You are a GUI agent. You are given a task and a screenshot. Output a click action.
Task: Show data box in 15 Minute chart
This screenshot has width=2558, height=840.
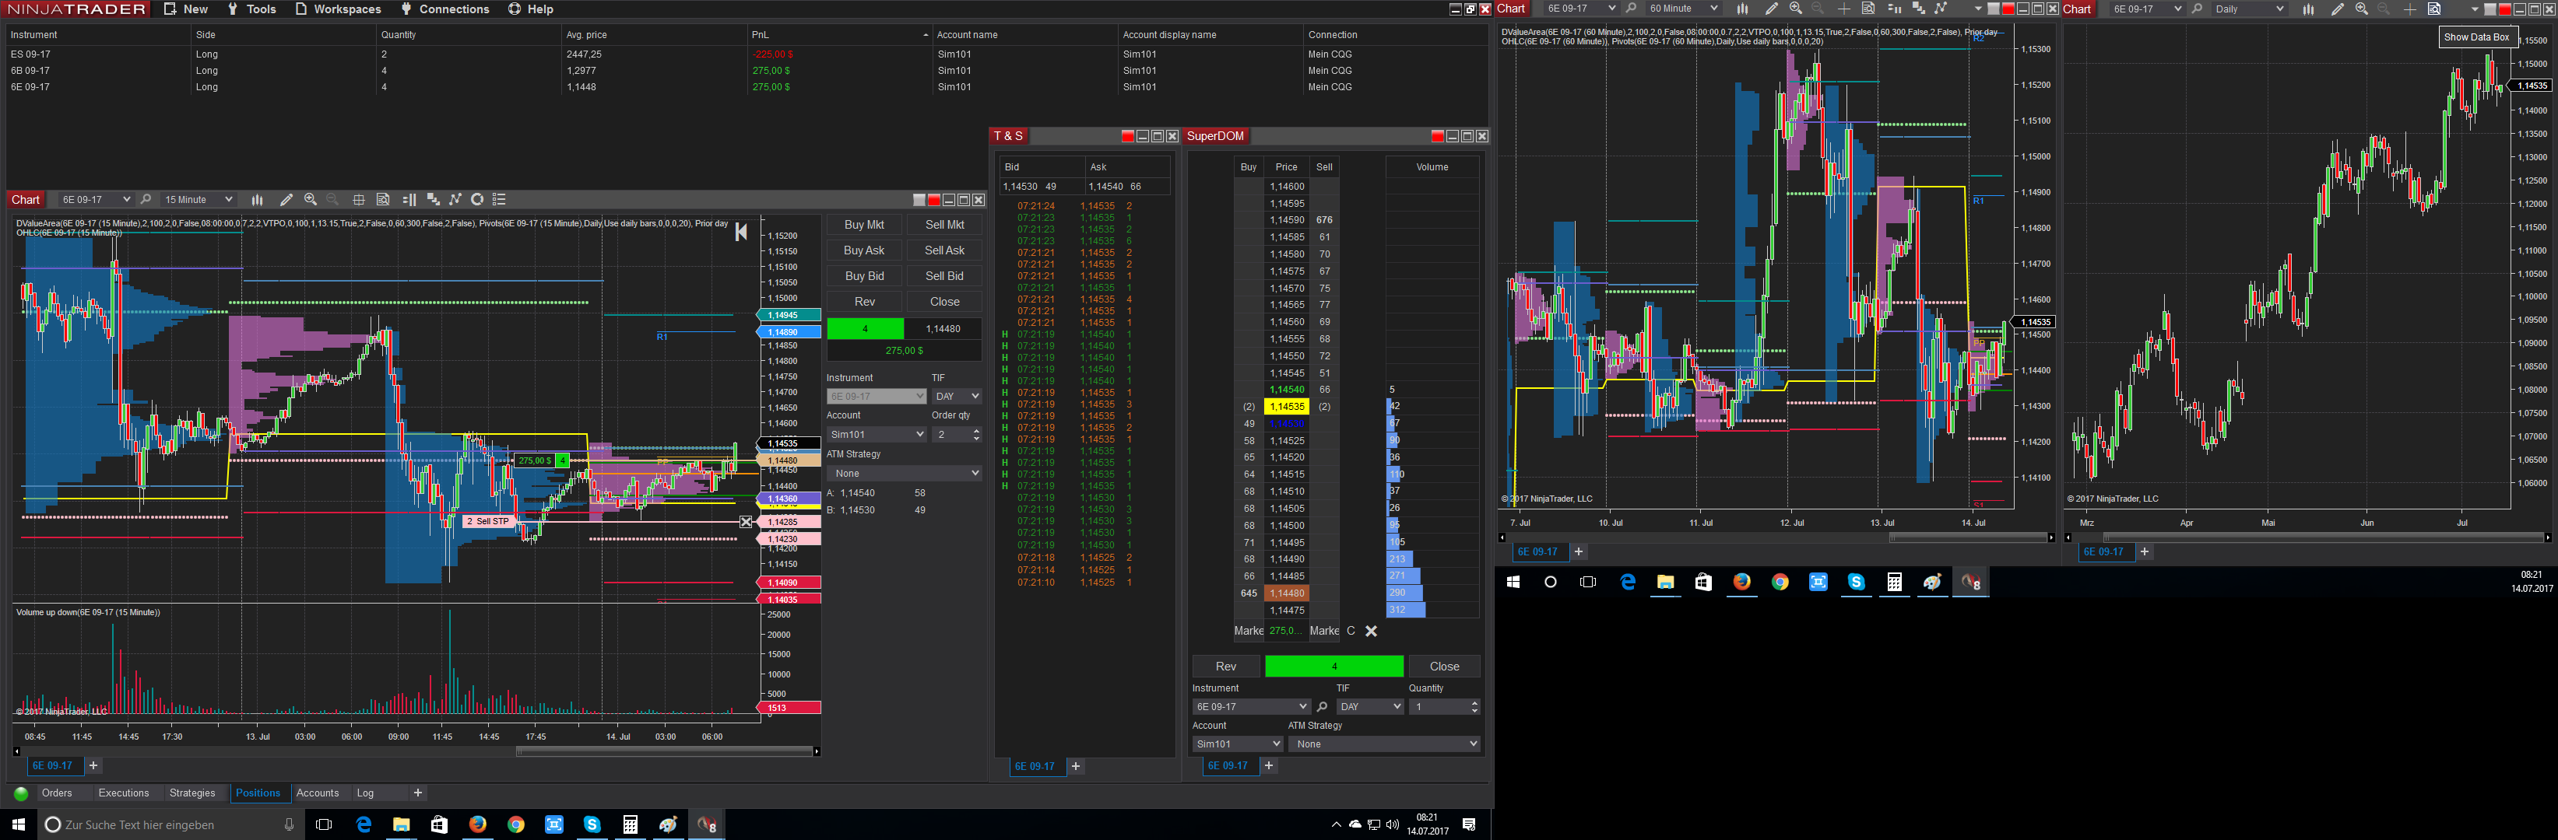click(383, 199)
